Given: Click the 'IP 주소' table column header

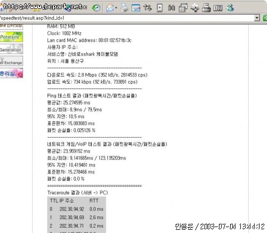Looking at the screenshot, I should coord(66,201).
